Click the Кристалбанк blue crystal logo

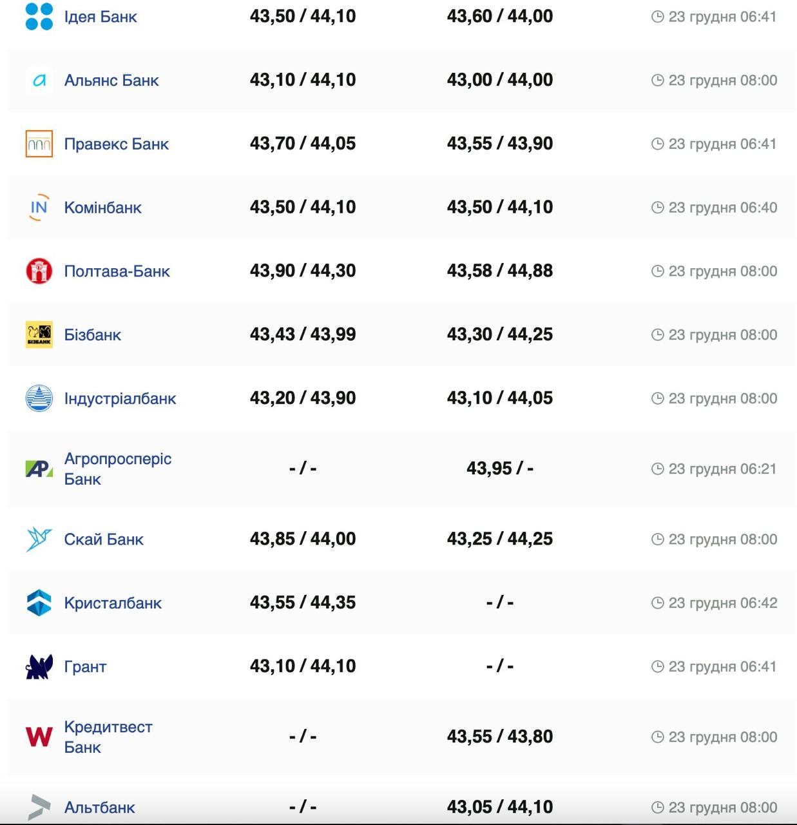point(39,603)
